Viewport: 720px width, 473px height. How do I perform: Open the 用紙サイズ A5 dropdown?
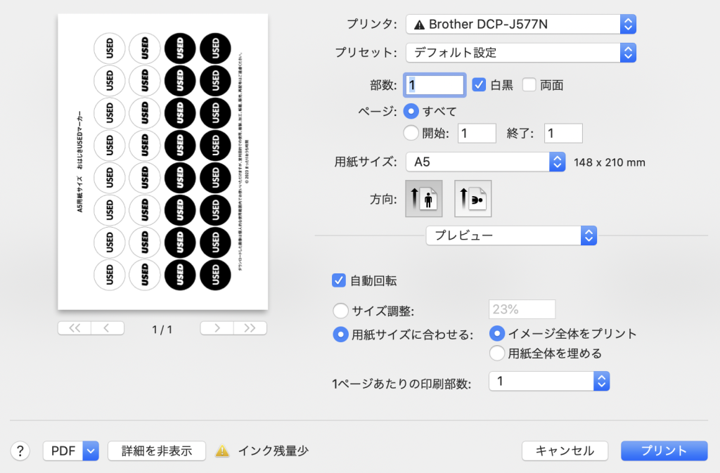pyautogui.click(x=485, y=162)
